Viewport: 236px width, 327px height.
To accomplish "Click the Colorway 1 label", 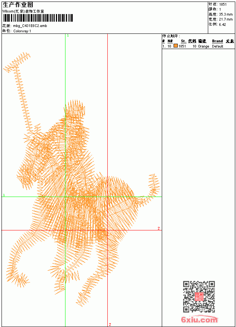I will 22,31.
